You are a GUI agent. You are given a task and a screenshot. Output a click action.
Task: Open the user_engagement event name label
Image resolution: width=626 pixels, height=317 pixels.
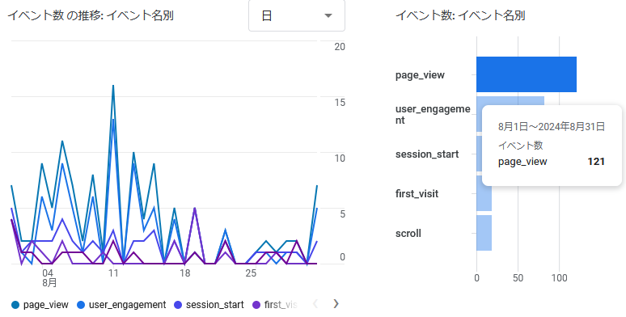(433, 115)
